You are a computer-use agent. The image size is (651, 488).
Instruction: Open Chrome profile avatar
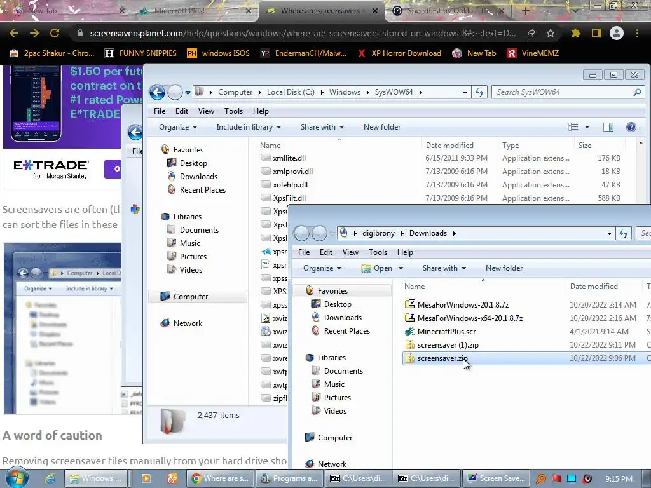point(617,33)
